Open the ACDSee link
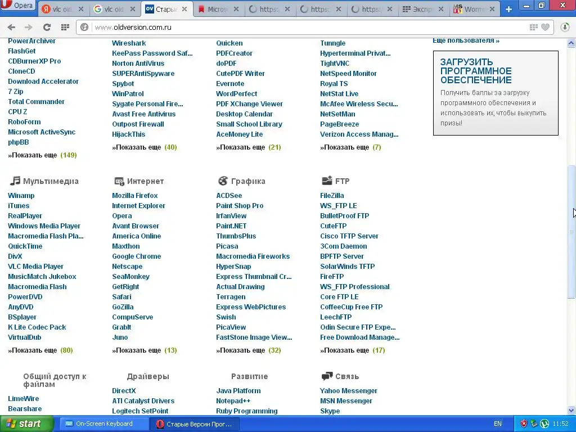The width and height of the screenshot is (576, 432). (229, 195)
